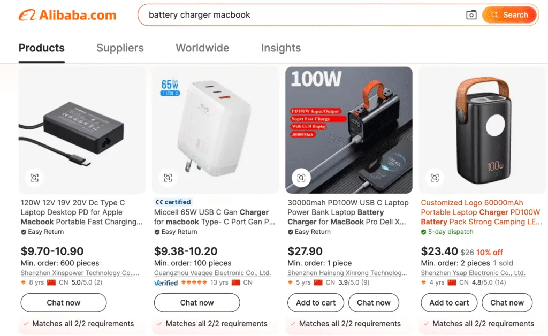Image resolution: width=548 pixels, height=336 pixels.
Task: Switch to the Suppliers tab
Action: tap(120, 48)
